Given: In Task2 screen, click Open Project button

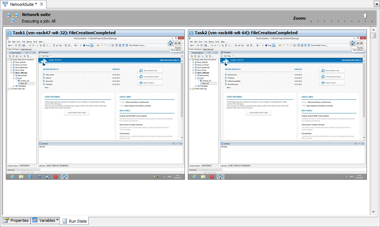Looking at the screenshot, I should pyautogui.click(x=332, y=83).
